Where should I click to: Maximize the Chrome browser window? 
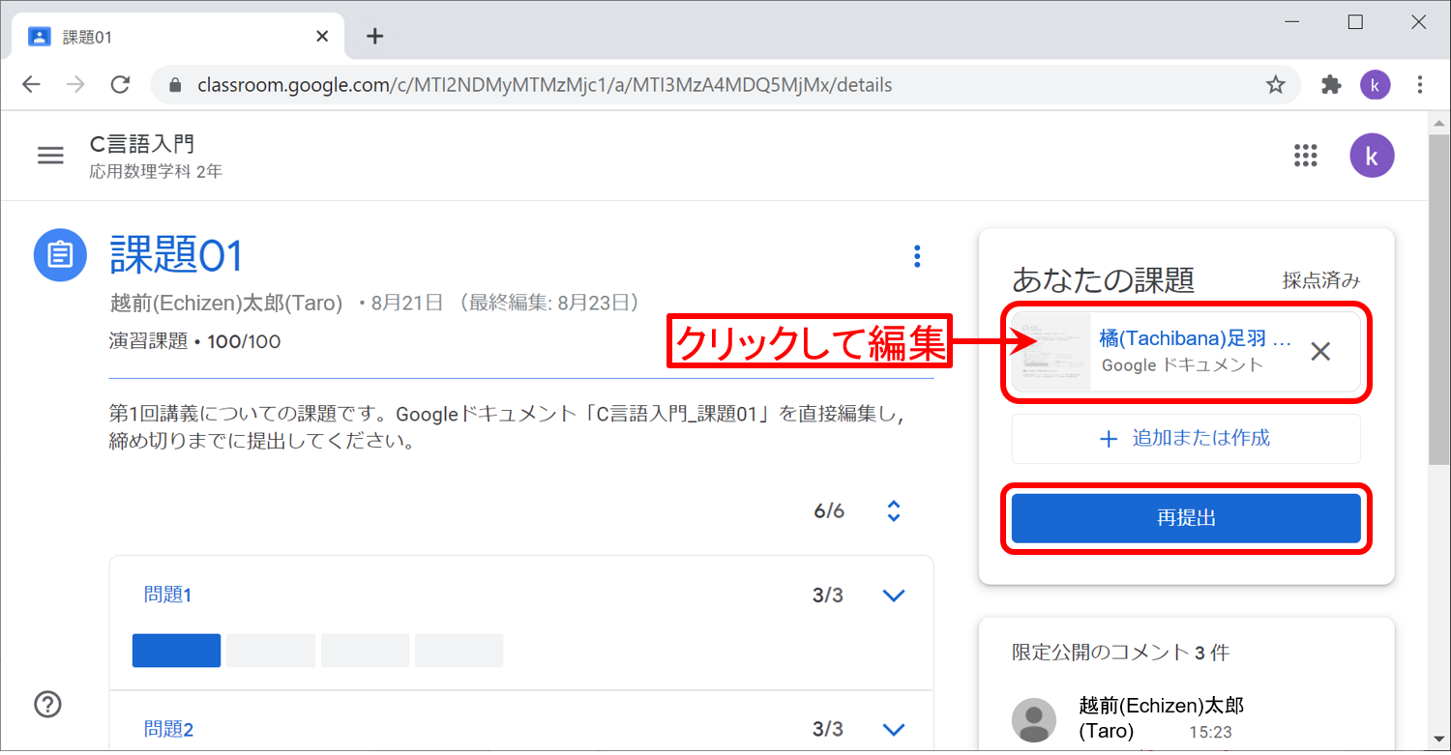click(1355, 22)
